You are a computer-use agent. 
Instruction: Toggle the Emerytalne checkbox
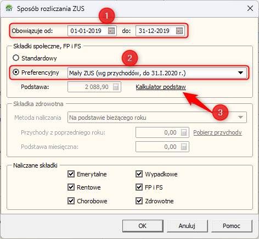71,174
